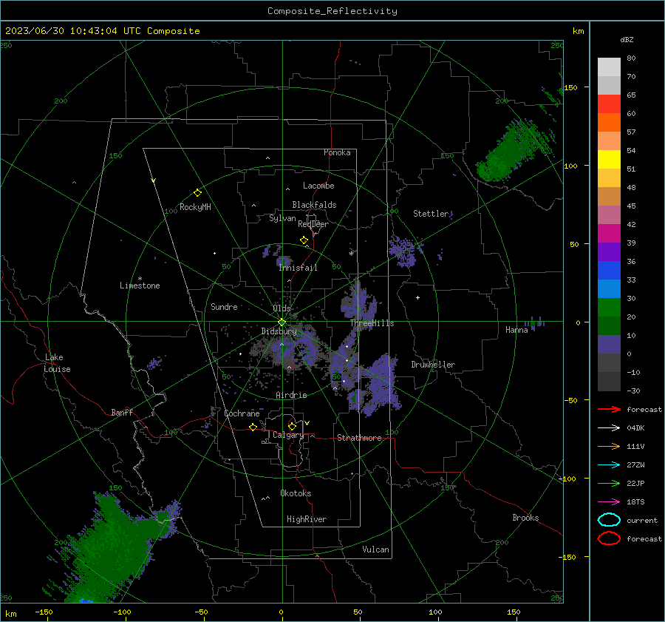The image size is (665, 622).
Task: Select the bright yellow swatch on dBZ scale
Action: tap(609, 159)
